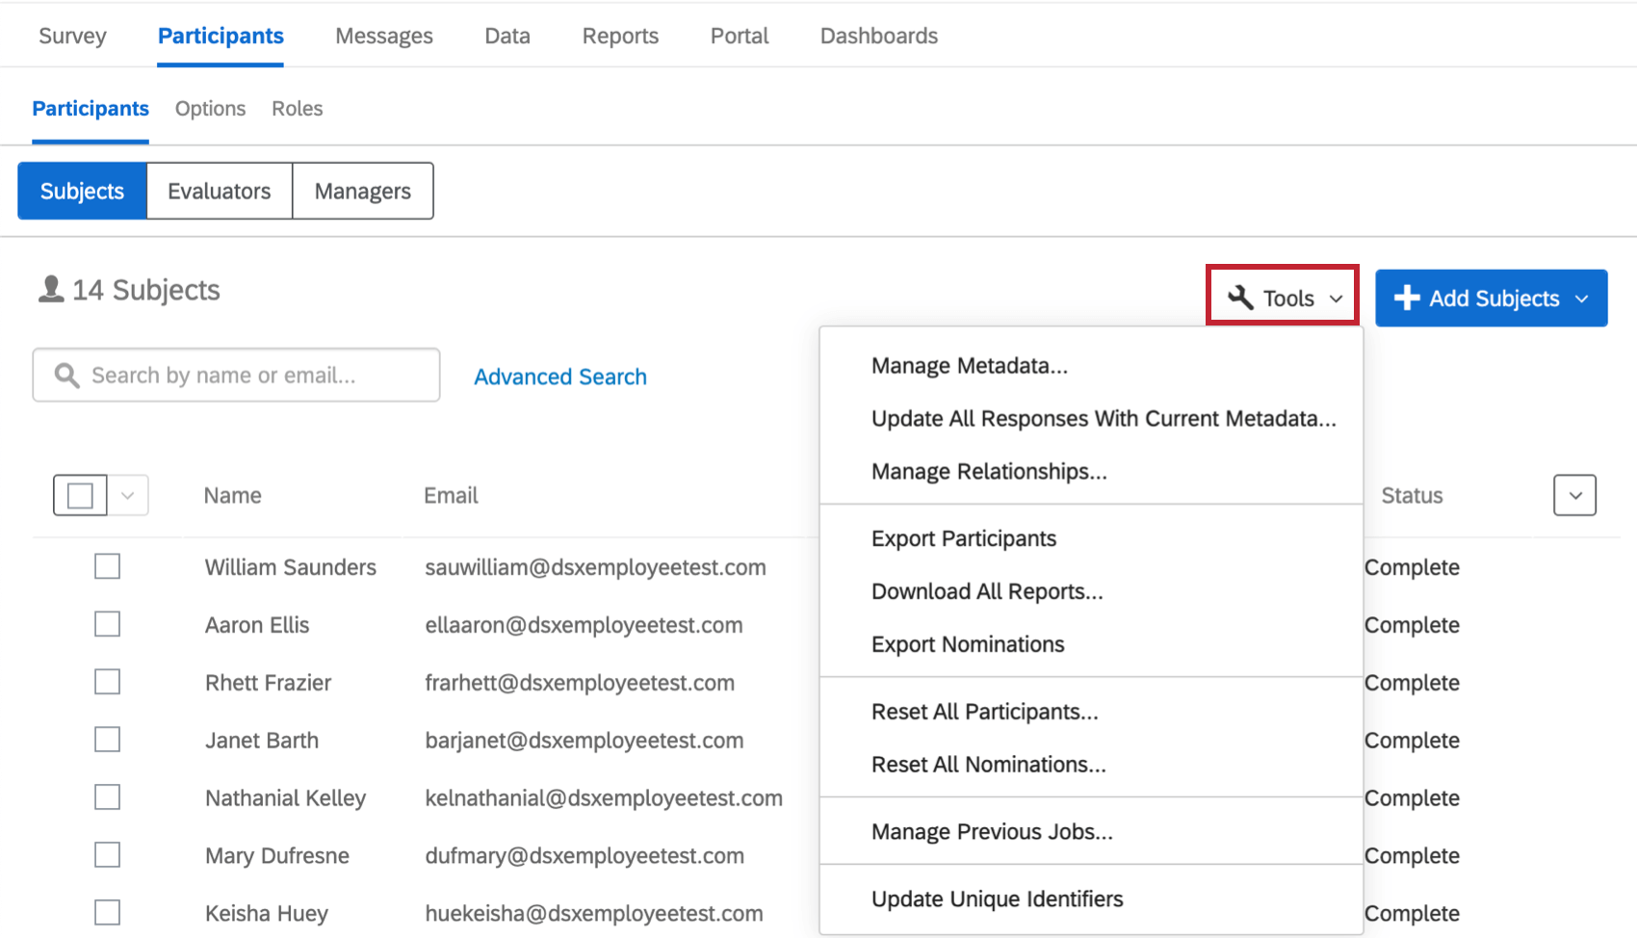Choose Export Participants from the menu
Image resolution: width=1637 pixels, height=938 pixels.
click(963, 538)
